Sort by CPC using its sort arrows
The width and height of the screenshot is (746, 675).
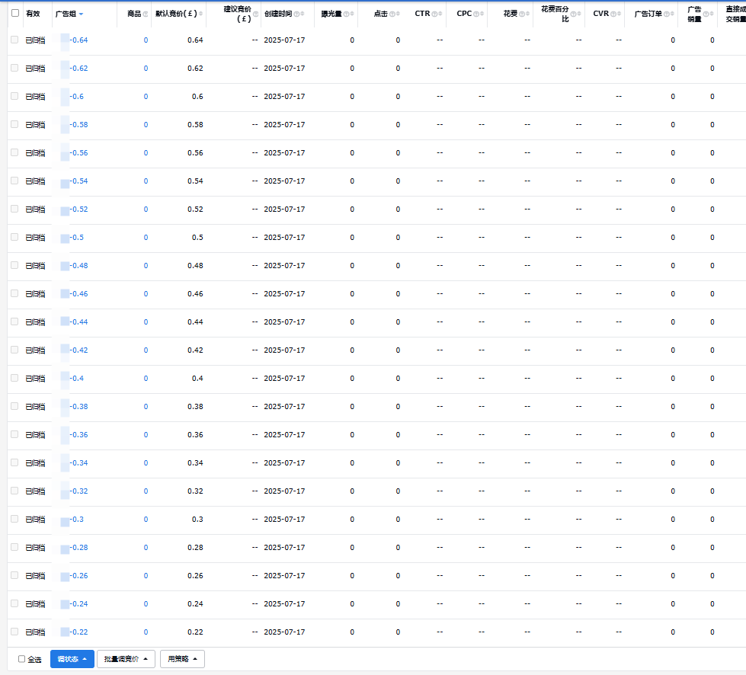click(x=482, y=14)
